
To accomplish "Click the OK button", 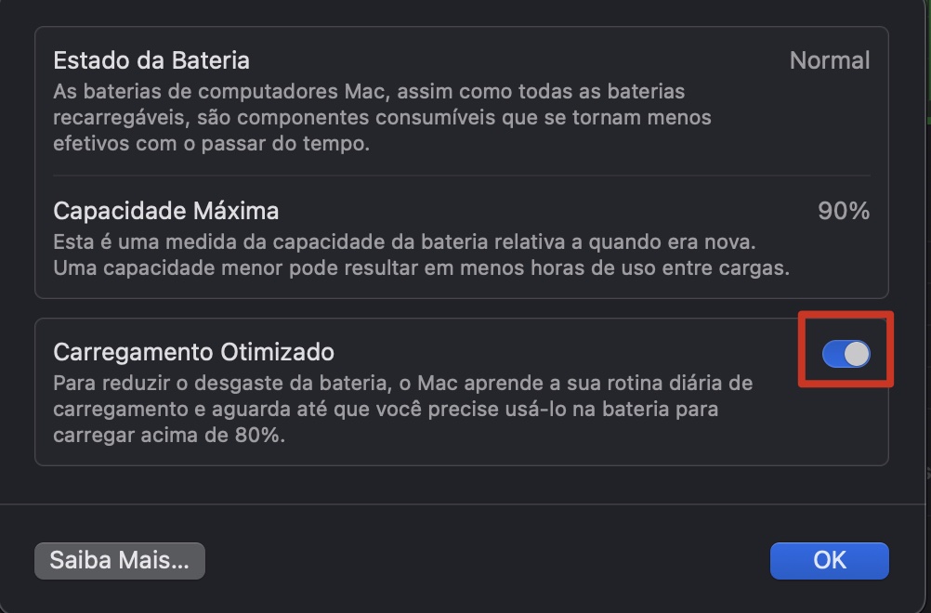I will point(828,560).
